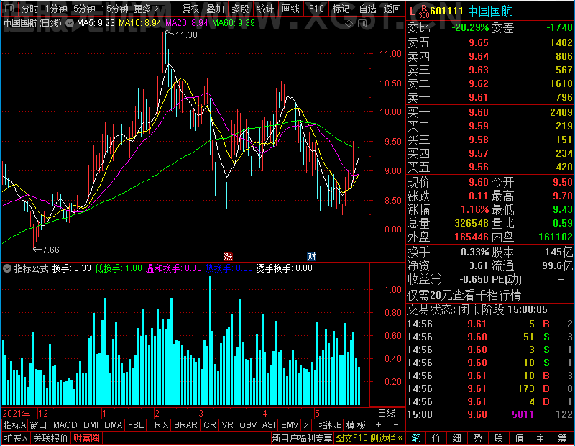Click the 画线 drawing button
The width and height of the screenshot is (575, 446).
click(x=290, y=8)
